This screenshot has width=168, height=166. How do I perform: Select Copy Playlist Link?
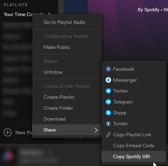click(134, 135)
